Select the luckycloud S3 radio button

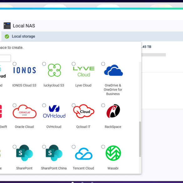44,64
